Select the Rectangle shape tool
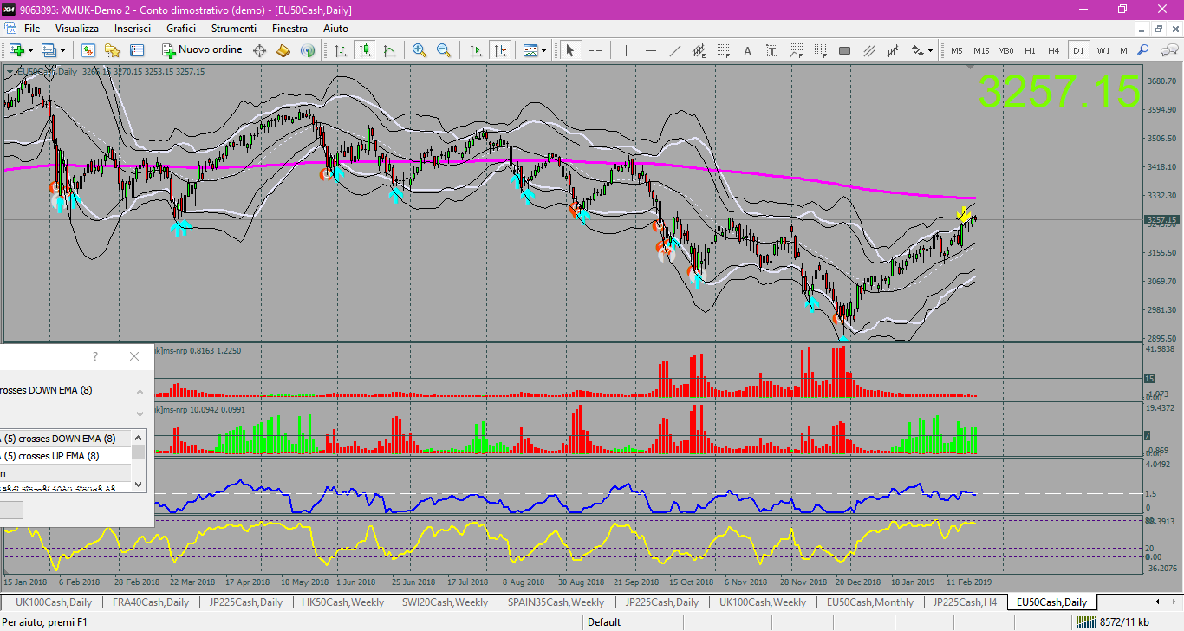The image size is (1184, 631). (845, 50)
